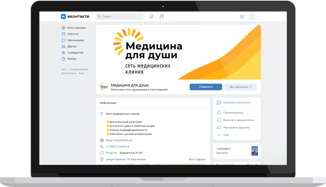Click the description lines icon

coord(102,114)
